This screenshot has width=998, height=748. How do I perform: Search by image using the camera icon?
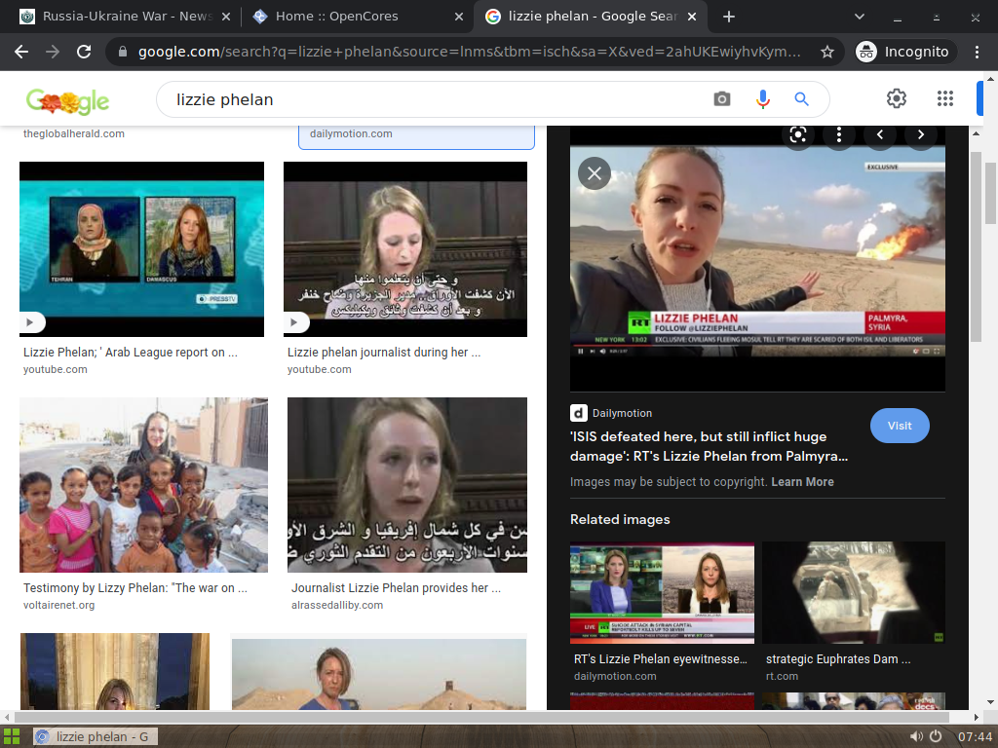pos(722,99)
